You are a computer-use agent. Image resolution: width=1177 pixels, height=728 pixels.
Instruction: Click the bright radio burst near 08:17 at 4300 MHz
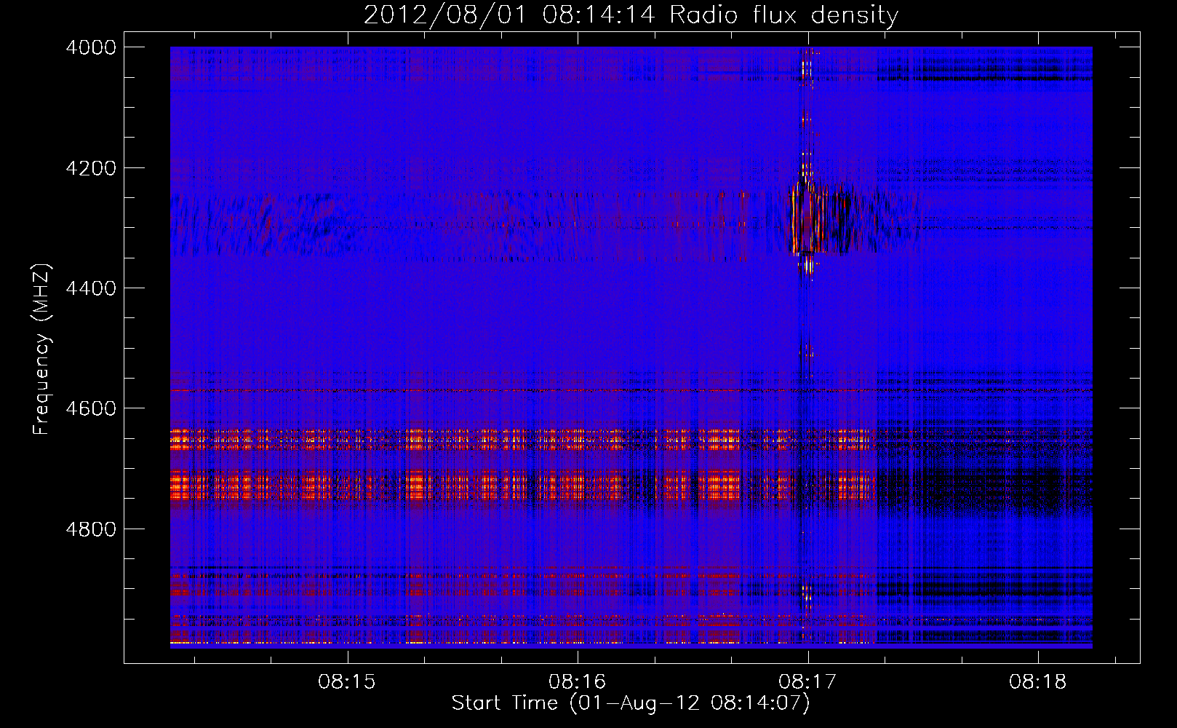point(807,218)
